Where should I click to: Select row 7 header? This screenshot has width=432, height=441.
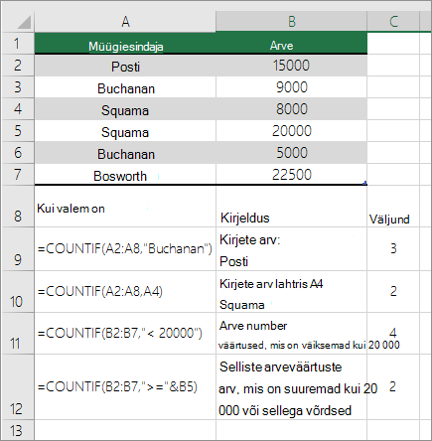pos(18,175)
